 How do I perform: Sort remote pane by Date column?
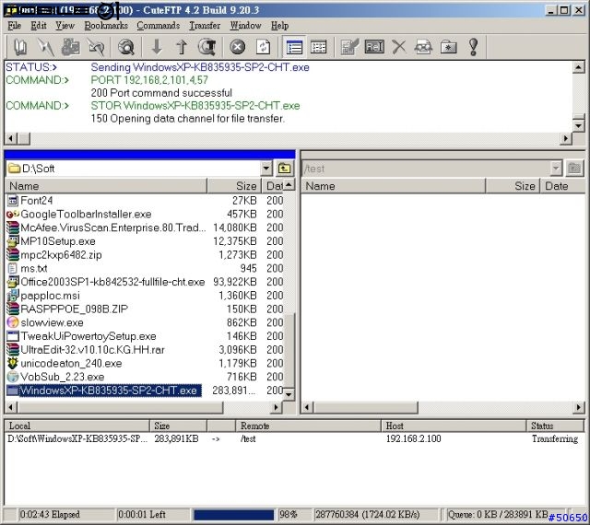[562, 186]
